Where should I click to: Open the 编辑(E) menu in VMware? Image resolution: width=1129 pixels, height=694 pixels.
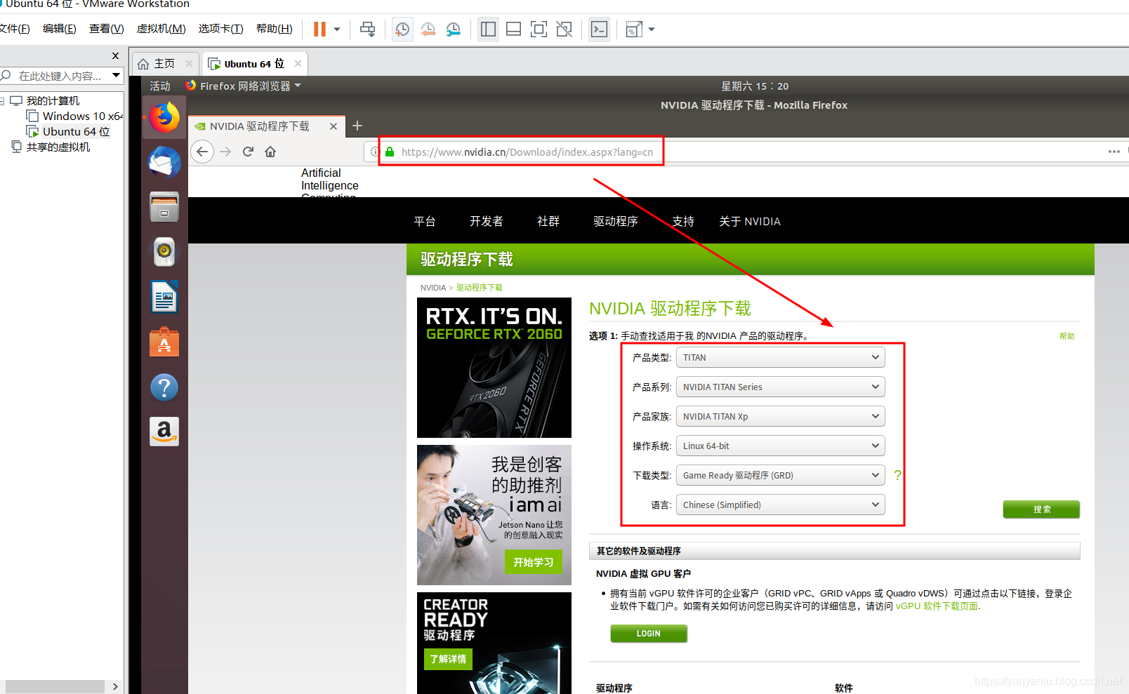[x=59, y=29]
